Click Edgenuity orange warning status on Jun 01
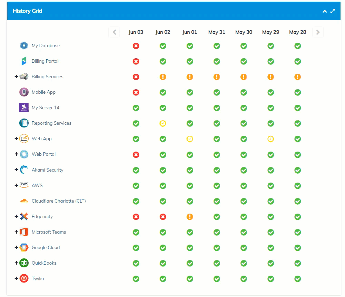 190,217
